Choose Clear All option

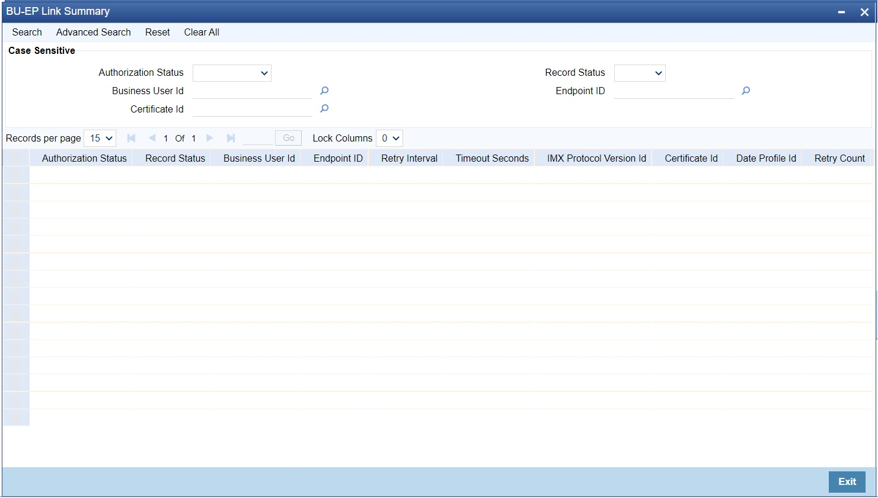click(202, 32)
